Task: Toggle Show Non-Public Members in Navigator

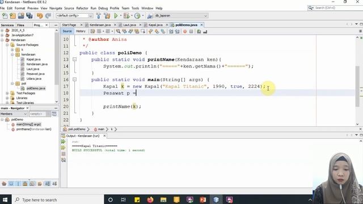Action: coord(25,184)
